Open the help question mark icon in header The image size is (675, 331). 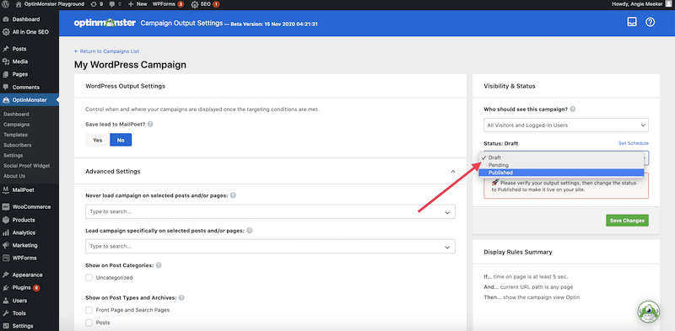(x=650, y=23)
